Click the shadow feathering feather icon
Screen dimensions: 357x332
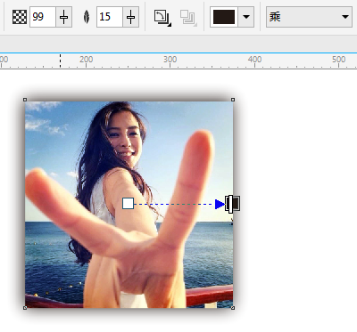click(x=87, y=17)
